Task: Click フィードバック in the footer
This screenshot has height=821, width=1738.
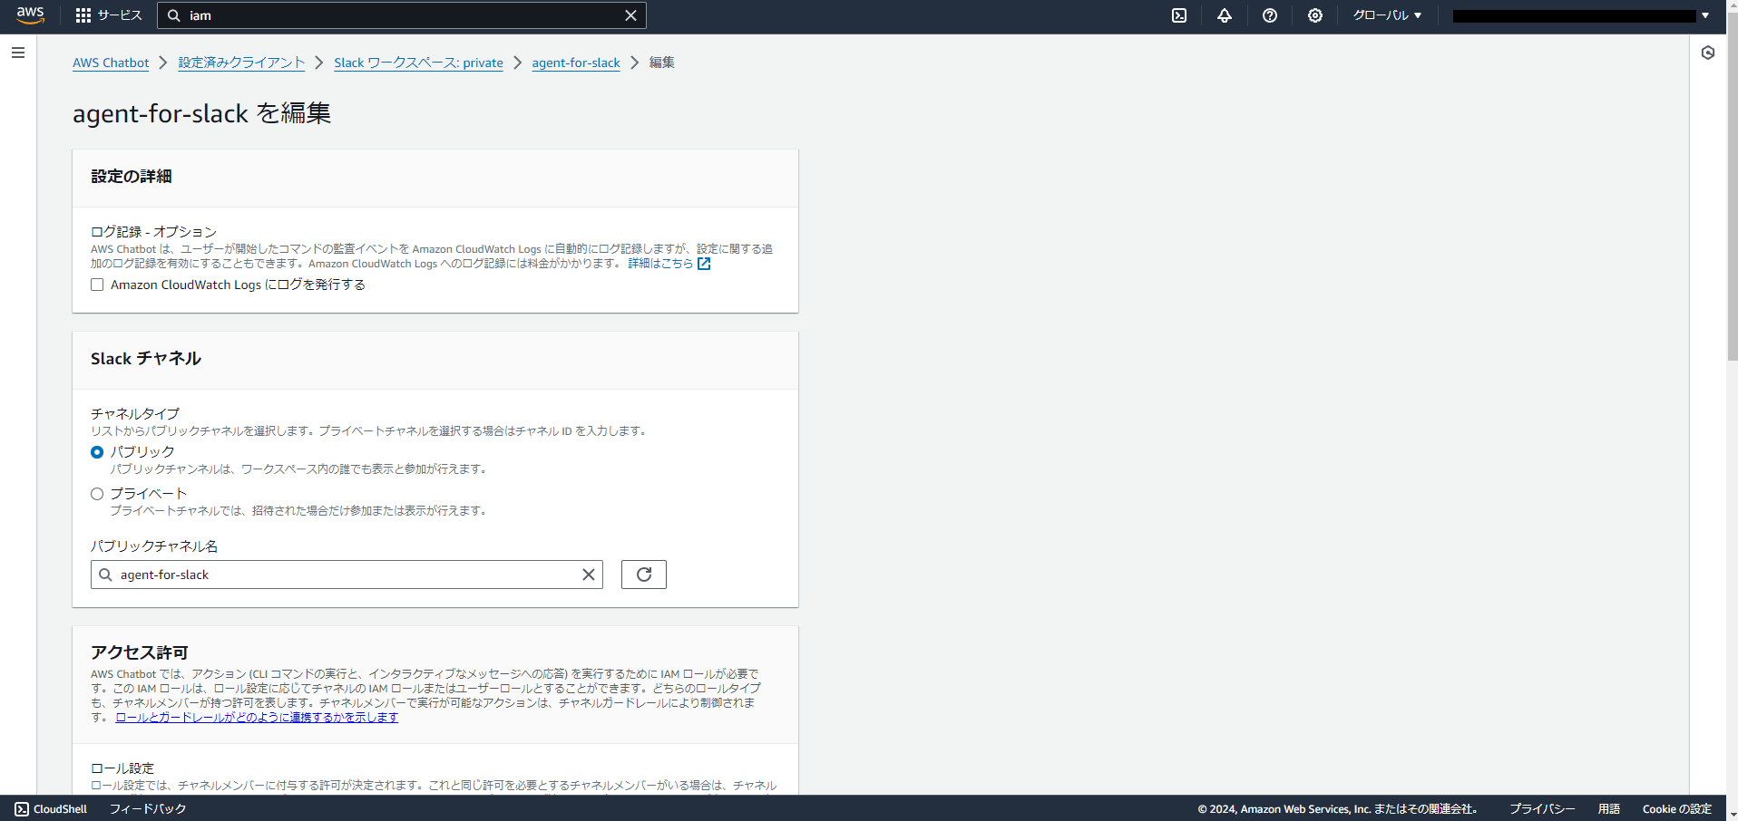Action: [148, 809]
